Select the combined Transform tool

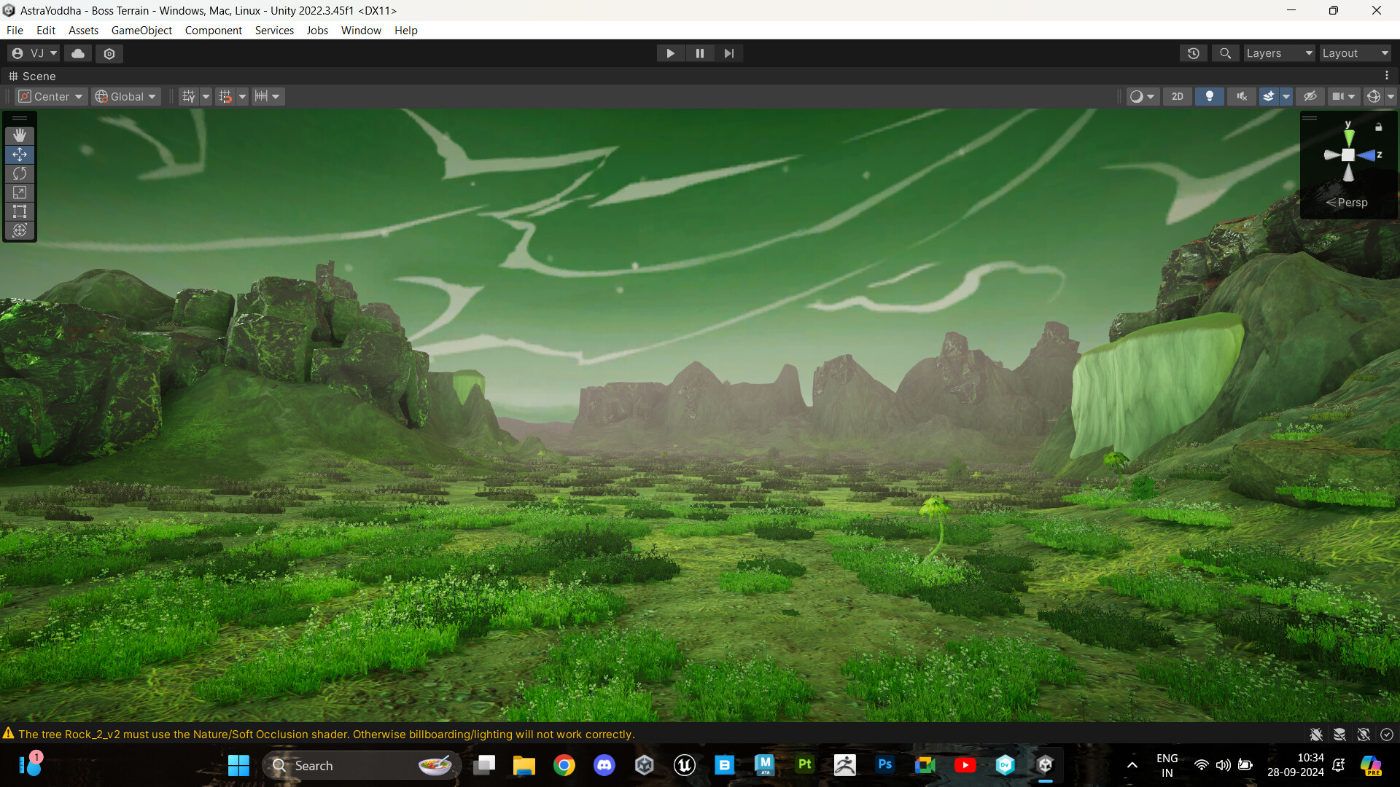[20, 230]
